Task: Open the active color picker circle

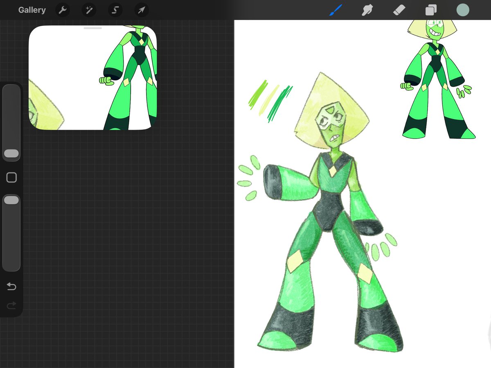Action: (463, 10)
